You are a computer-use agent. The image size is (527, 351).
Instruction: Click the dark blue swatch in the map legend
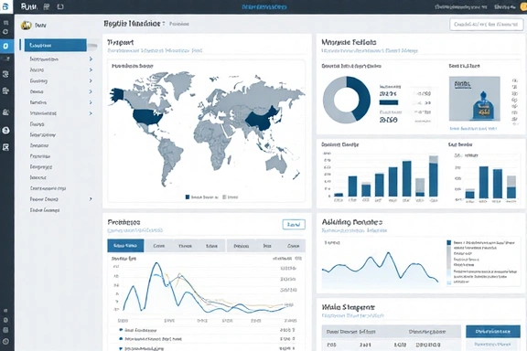coord(188,197)
